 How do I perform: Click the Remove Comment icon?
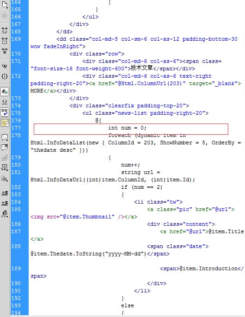[x=5, y=147]
